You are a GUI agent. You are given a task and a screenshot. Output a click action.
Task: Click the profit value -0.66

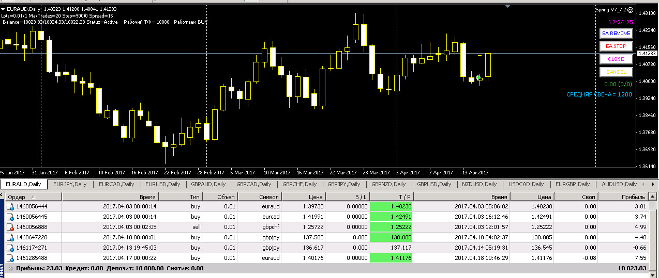coord(639,248)
